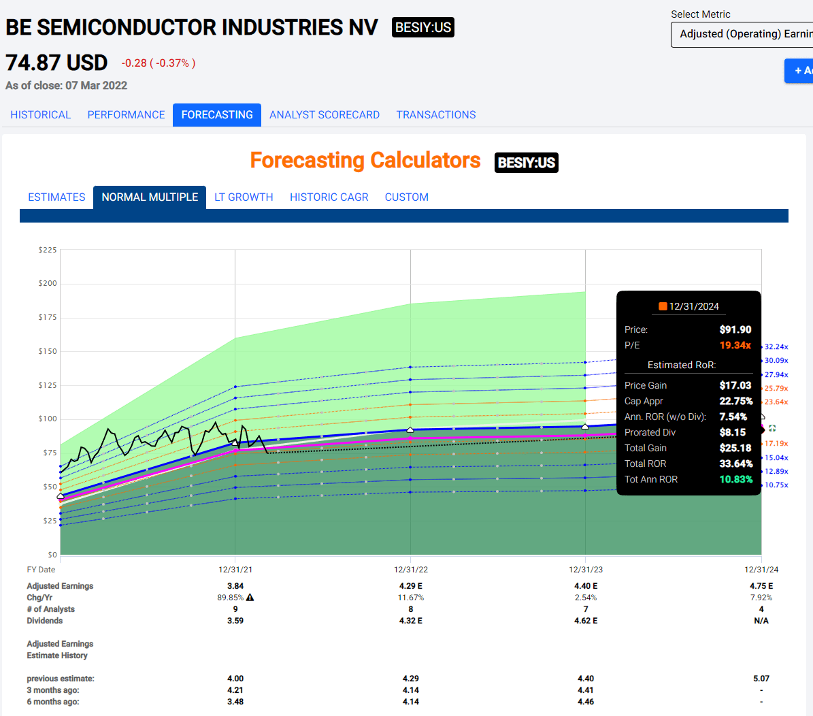Image resolution: width=813 pixels, height=716 pixels.
Task: Click the white triangle marker at chart start
Action: pyautogui.click(x=61, y=496)
